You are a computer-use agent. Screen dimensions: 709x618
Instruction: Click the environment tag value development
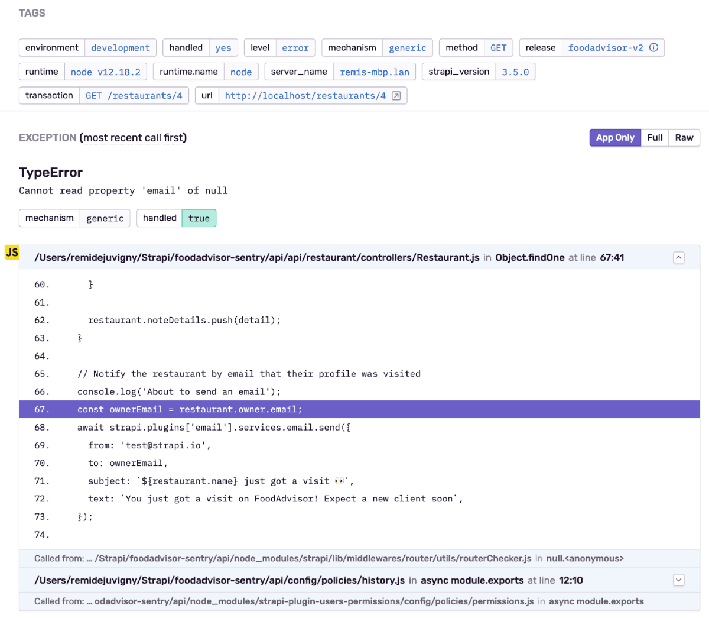point(120,48)
